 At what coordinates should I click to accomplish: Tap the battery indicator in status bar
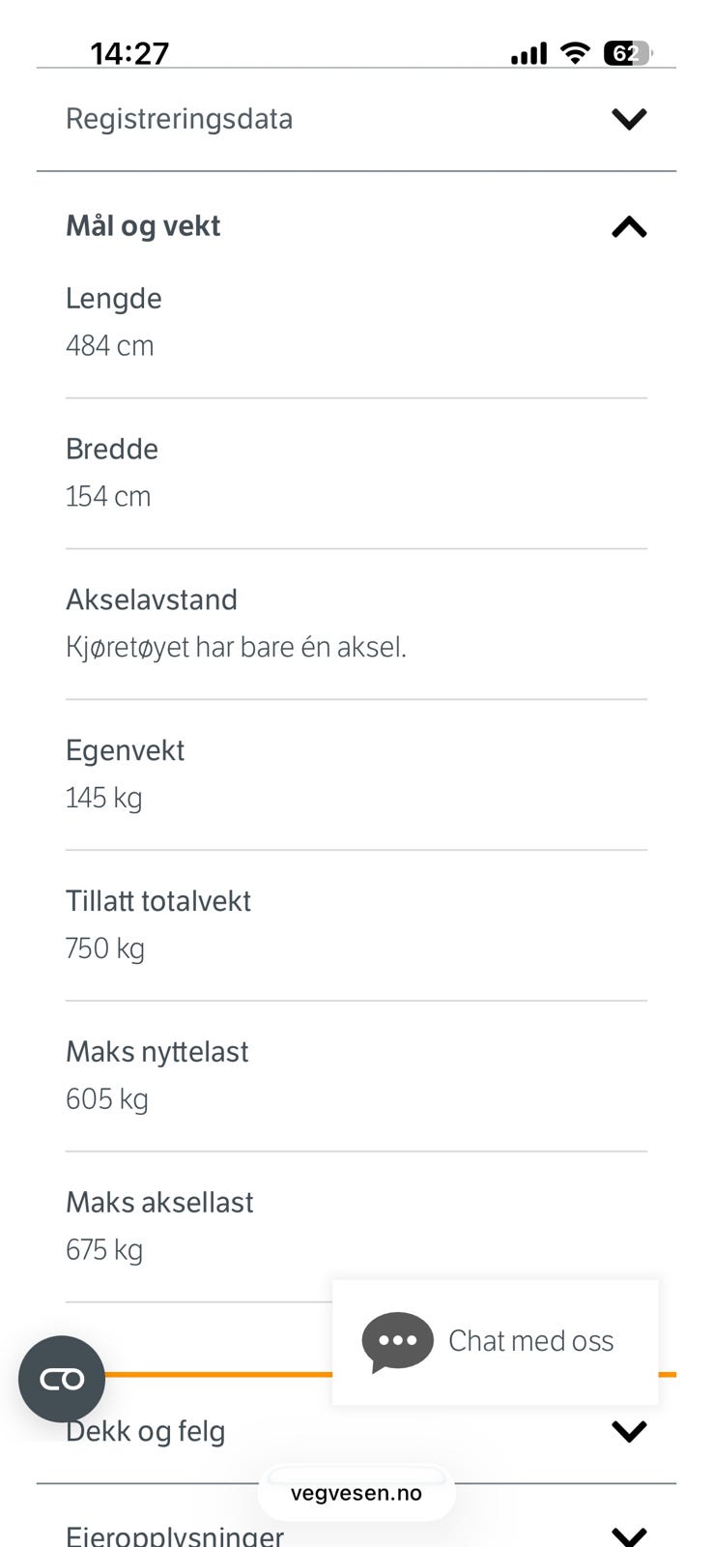pos(628,53)
